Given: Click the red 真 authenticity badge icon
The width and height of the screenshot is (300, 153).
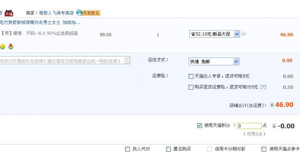Looking at the screenshot, I should 11,46.
